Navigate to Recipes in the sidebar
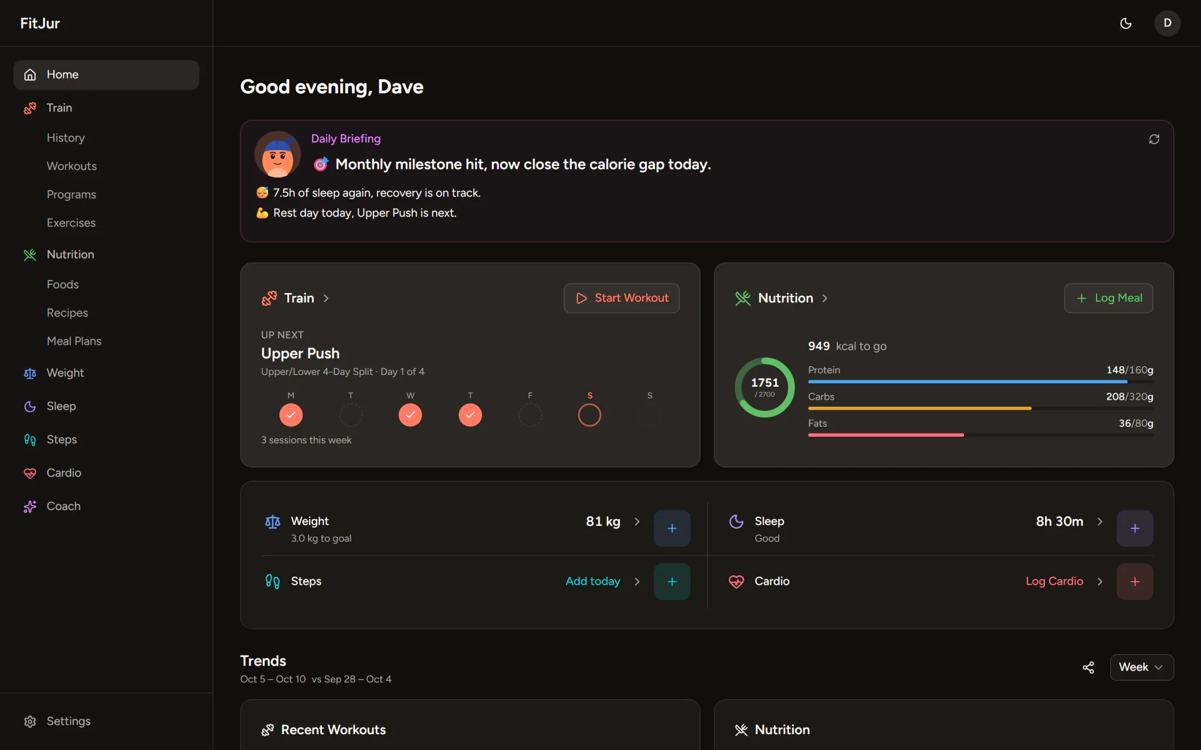This screenshot has width=1201, height=750. click(x=67, y=313)
